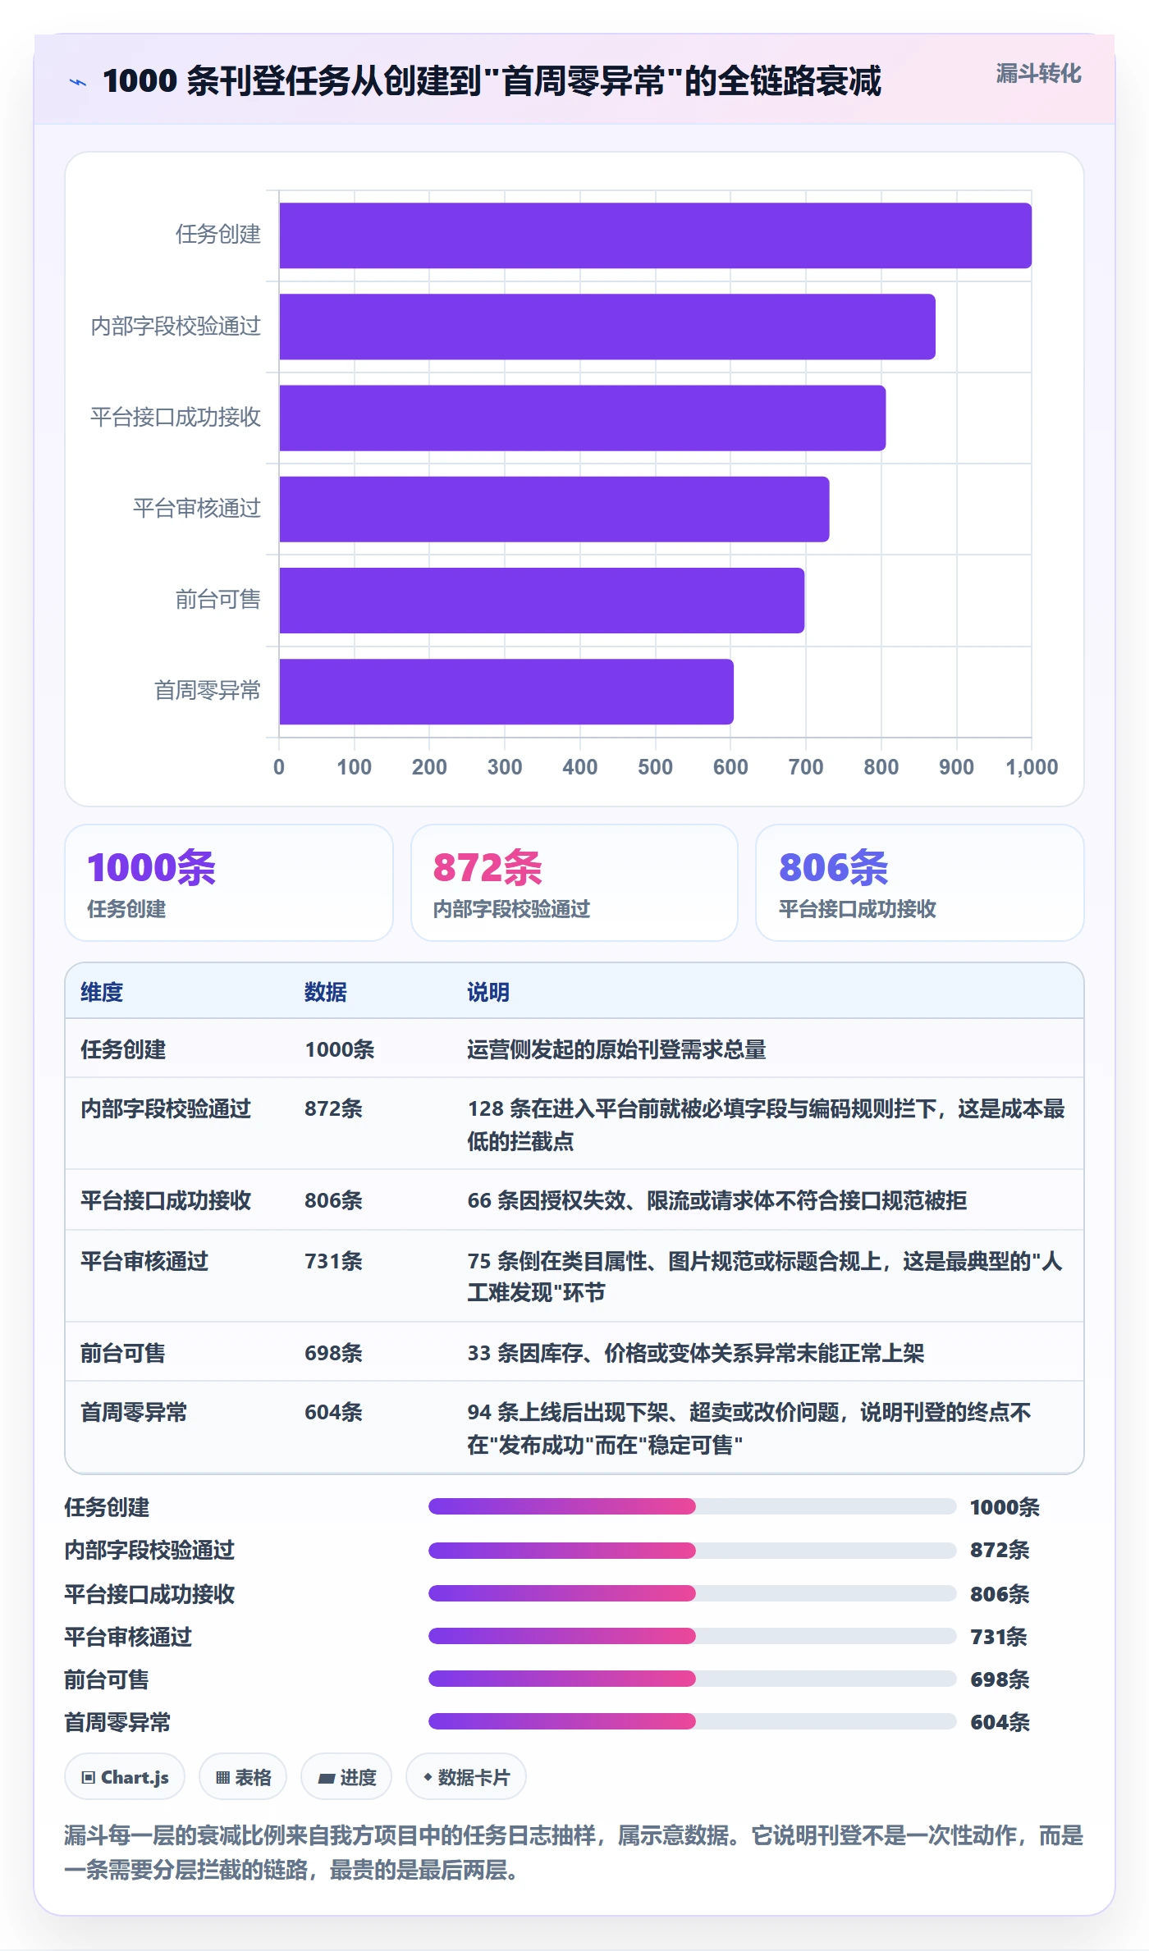The height and width of the screenshot is (1951, 1149).
Task: Click the description starting with 66 条因授权失效
Action: [x=717, y=1200]
